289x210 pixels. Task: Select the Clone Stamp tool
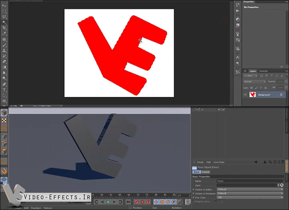(x=4, y=51)
